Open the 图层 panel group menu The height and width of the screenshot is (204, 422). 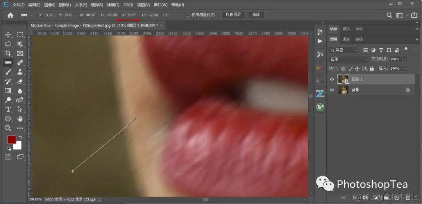pos(417,39)
